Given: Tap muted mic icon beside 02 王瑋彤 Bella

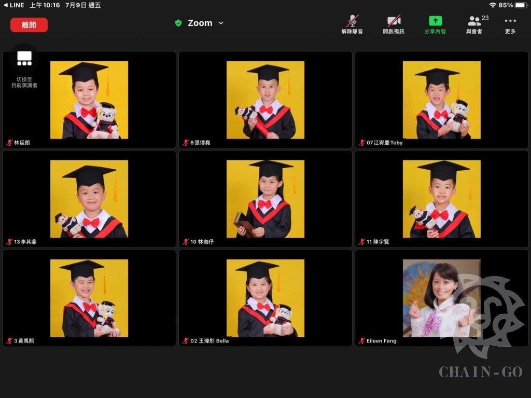Looking at the screenshot, I should 185,341.
